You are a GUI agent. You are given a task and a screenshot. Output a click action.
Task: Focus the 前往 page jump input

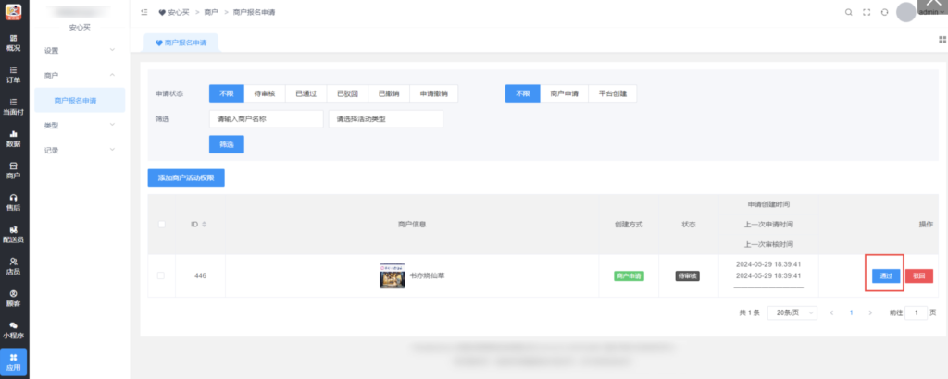click(916, 312)
